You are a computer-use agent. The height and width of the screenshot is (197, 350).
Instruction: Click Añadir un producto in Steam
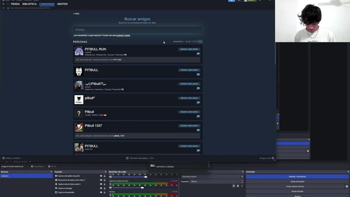click(11, 158)
